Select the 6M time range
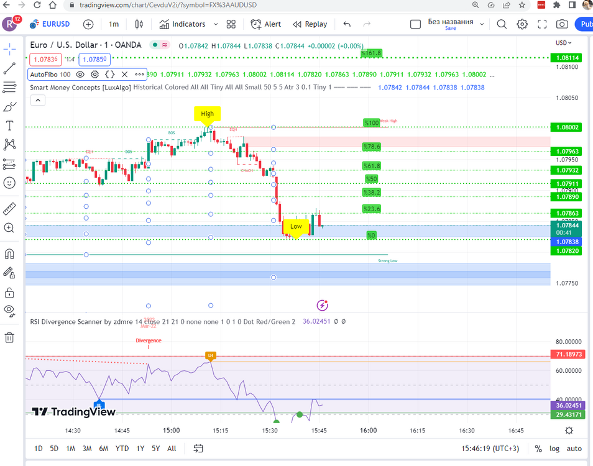 tap(104, 449)
